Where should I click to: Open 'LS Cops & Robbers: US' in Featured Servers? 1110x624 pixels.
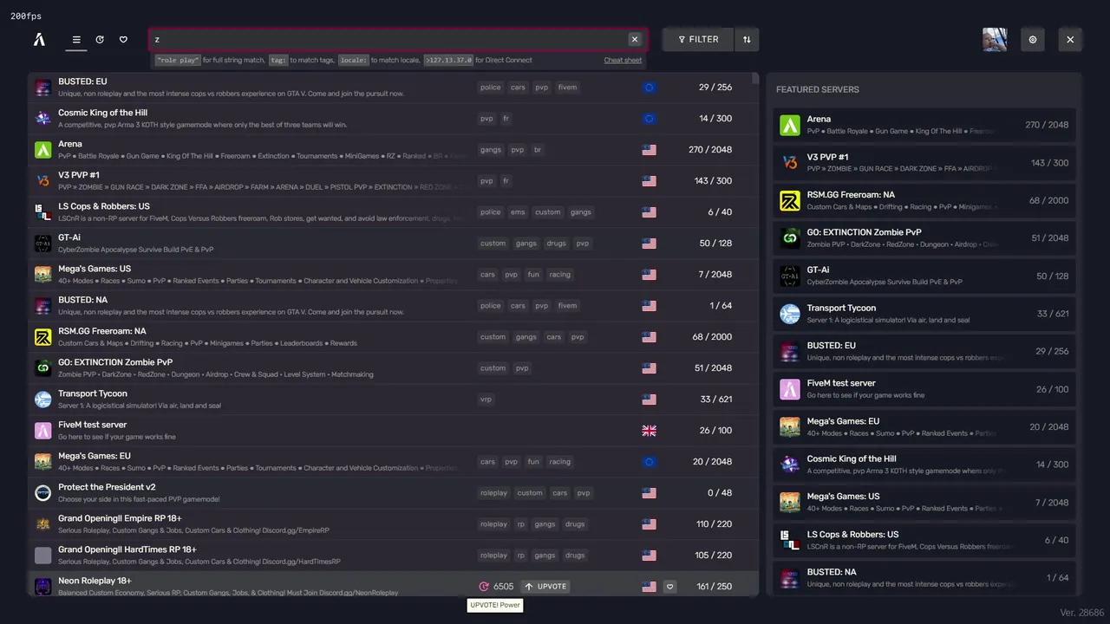point(924,539)
